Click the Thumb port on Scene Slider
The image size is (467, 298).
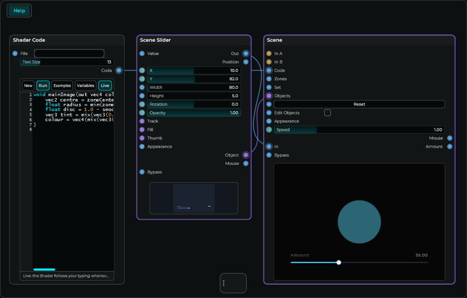142,138
